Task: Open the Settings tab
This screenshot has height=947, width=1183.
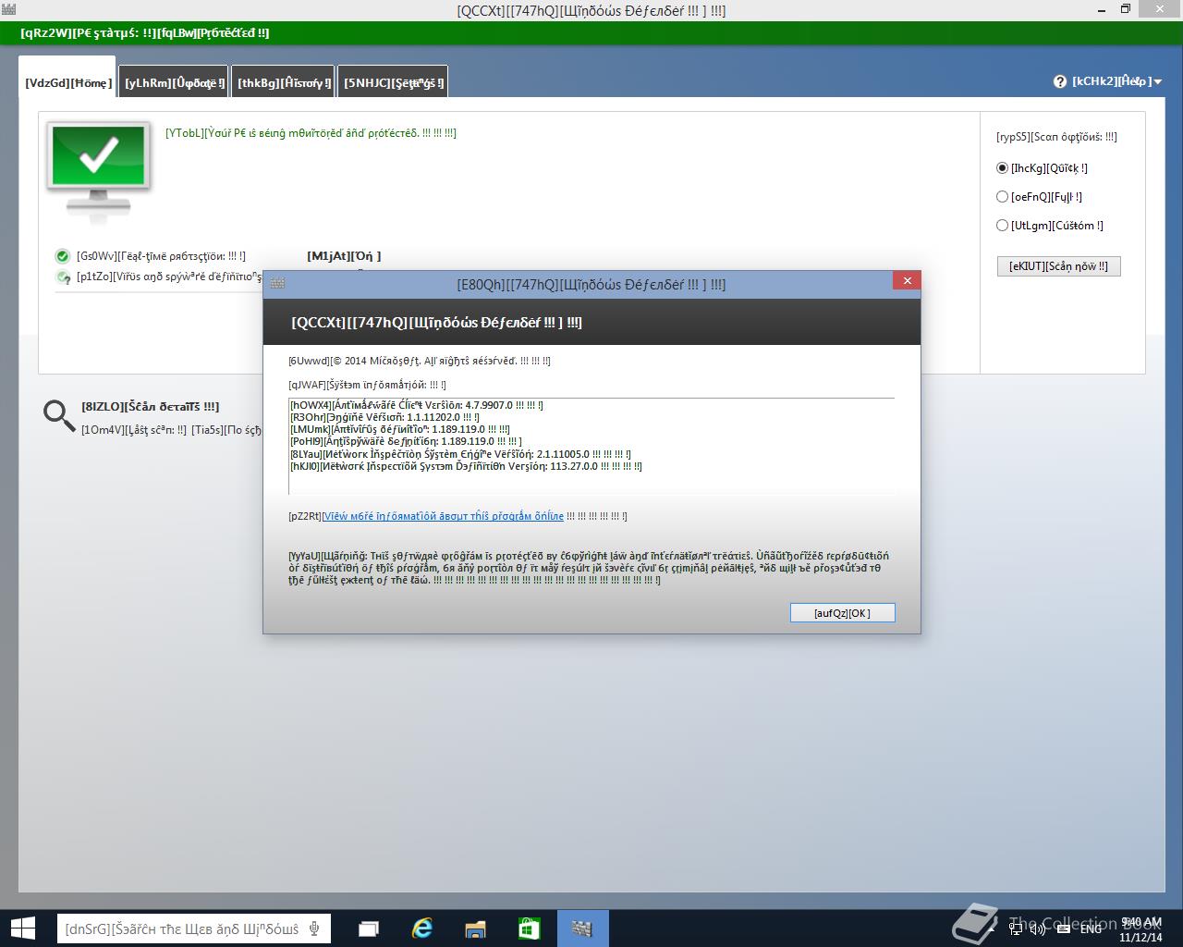Action: pos(394,82)
